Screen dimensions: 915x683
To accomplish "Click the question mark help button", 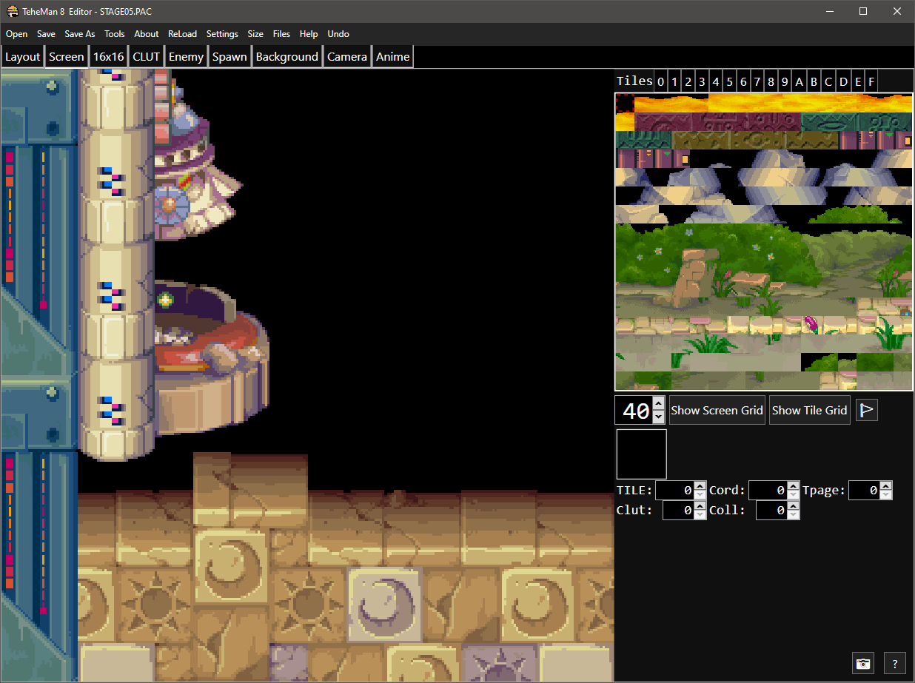I will pyautogui.click(x=894, y=663).
